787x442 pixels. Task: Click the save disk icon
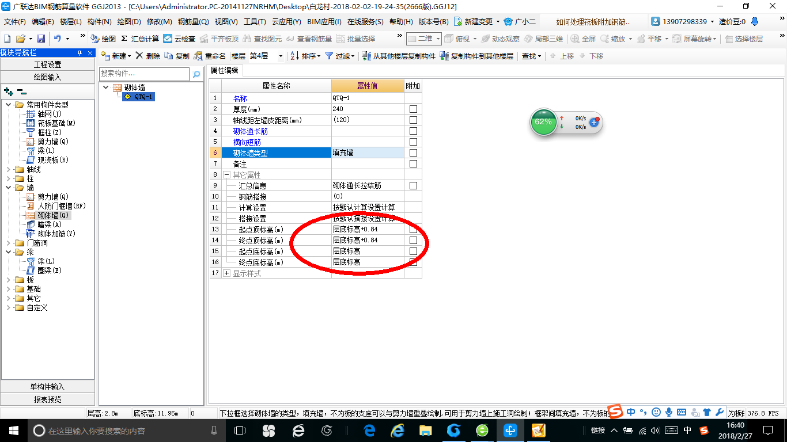(41, 39)
